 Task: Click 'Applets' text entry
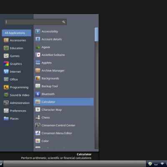pos(46,63)
